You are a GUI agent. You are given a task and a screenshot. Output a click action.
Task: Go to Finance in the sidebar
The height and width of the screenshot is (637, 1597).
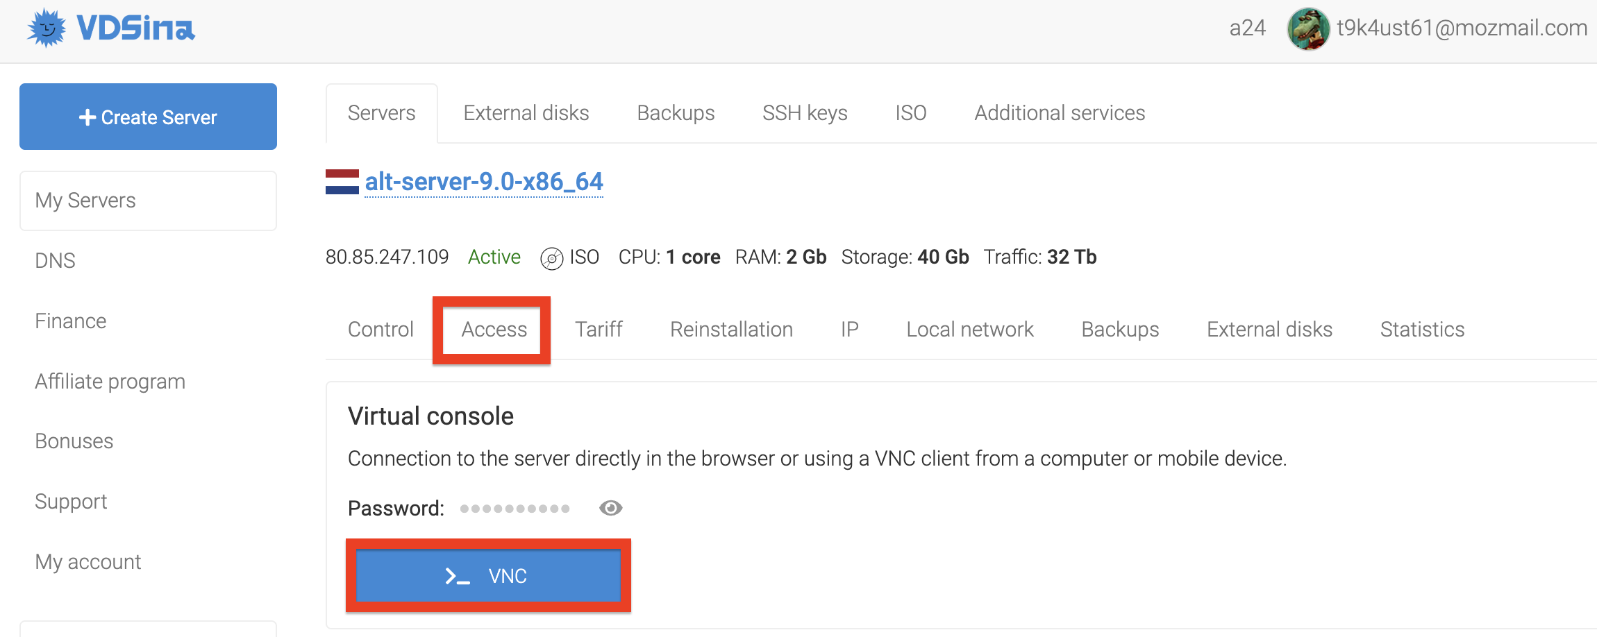[71, 321]
